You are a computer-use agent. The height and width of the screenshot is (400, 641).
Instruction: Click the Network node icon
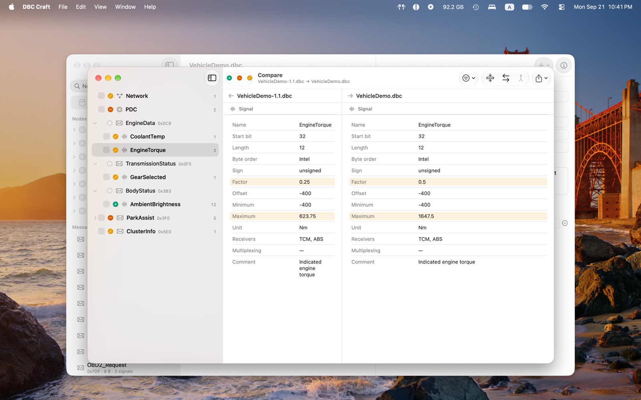tap(120, 96)
